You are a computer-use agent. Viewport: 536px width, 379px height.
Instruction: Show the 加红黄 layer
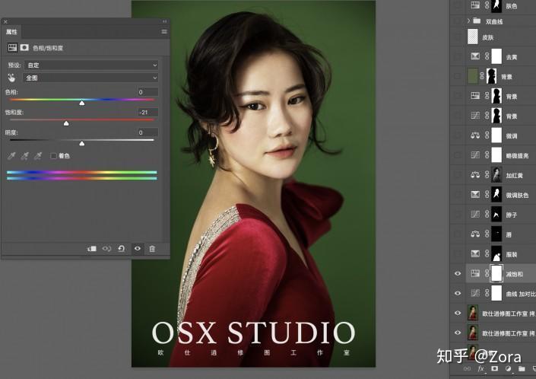[x=458, y=175]
